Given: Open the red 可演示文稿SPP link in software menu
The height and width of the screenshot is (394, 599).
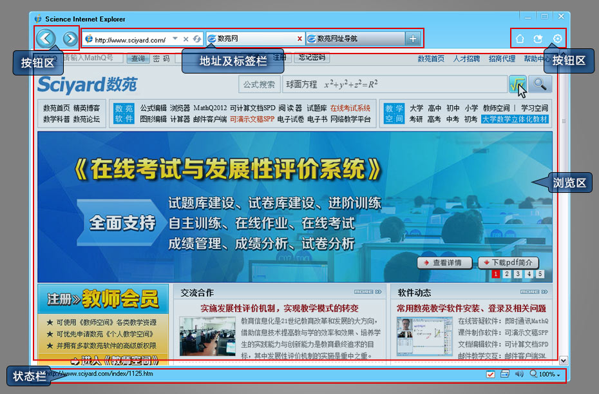Looking at the screenshot, I should coord(252,119).
